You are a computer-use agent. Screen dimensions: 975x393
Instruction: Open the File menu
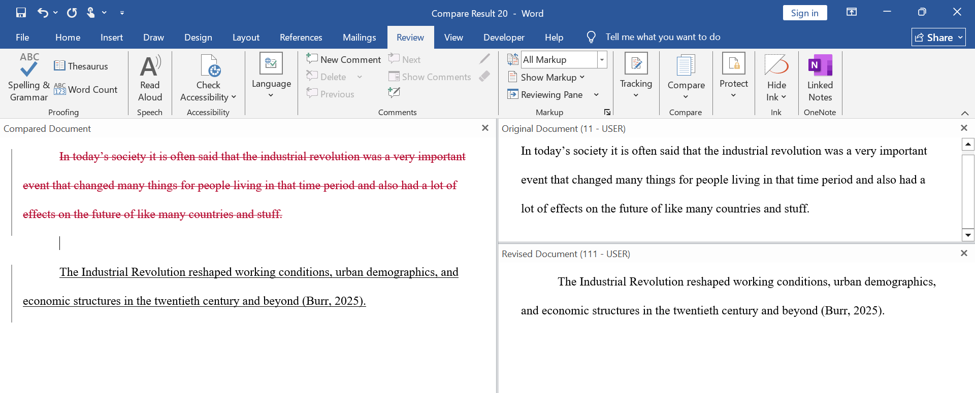(x=22, y=37)
